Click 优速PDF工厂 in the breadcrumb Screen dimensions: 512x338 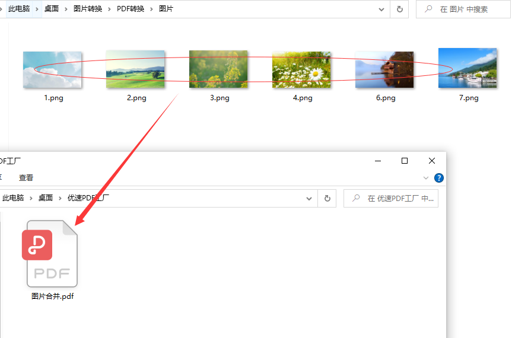point(88,198)
